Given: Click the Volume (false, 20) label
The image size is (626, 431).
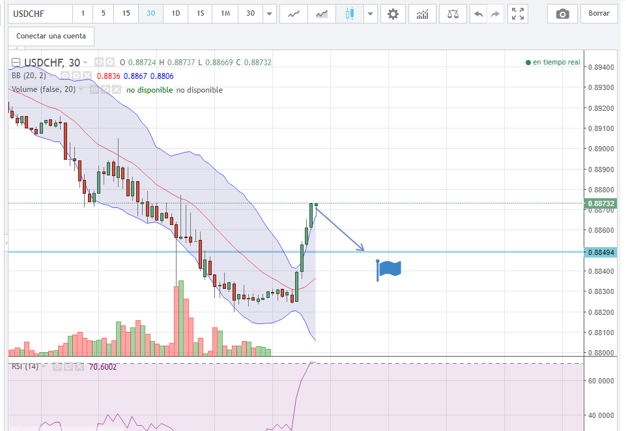Looking at the screenshot, I should pyautogui.click(x=44, y=89).
